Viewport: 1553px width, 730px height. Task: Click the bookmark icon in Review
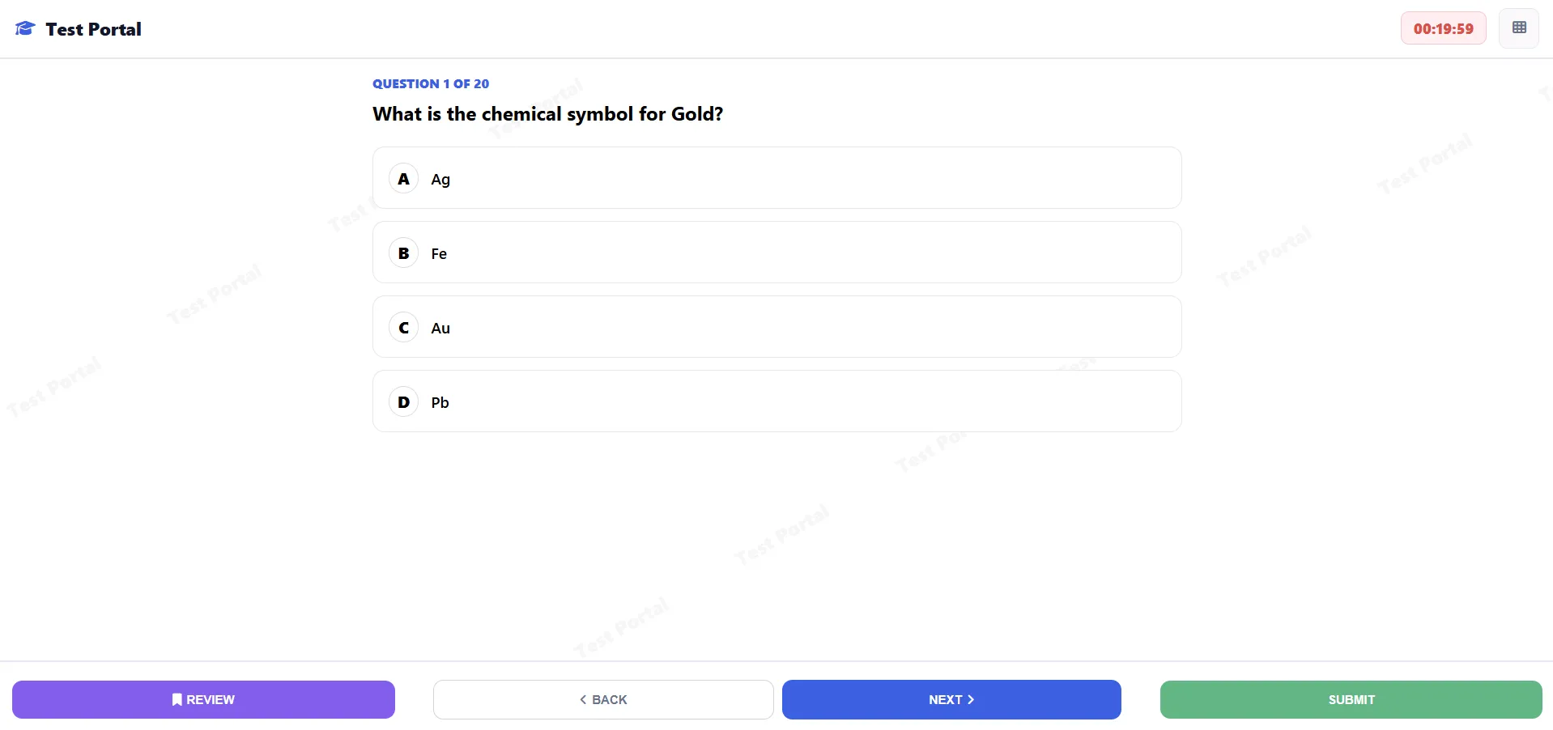(x=177, y=700)
